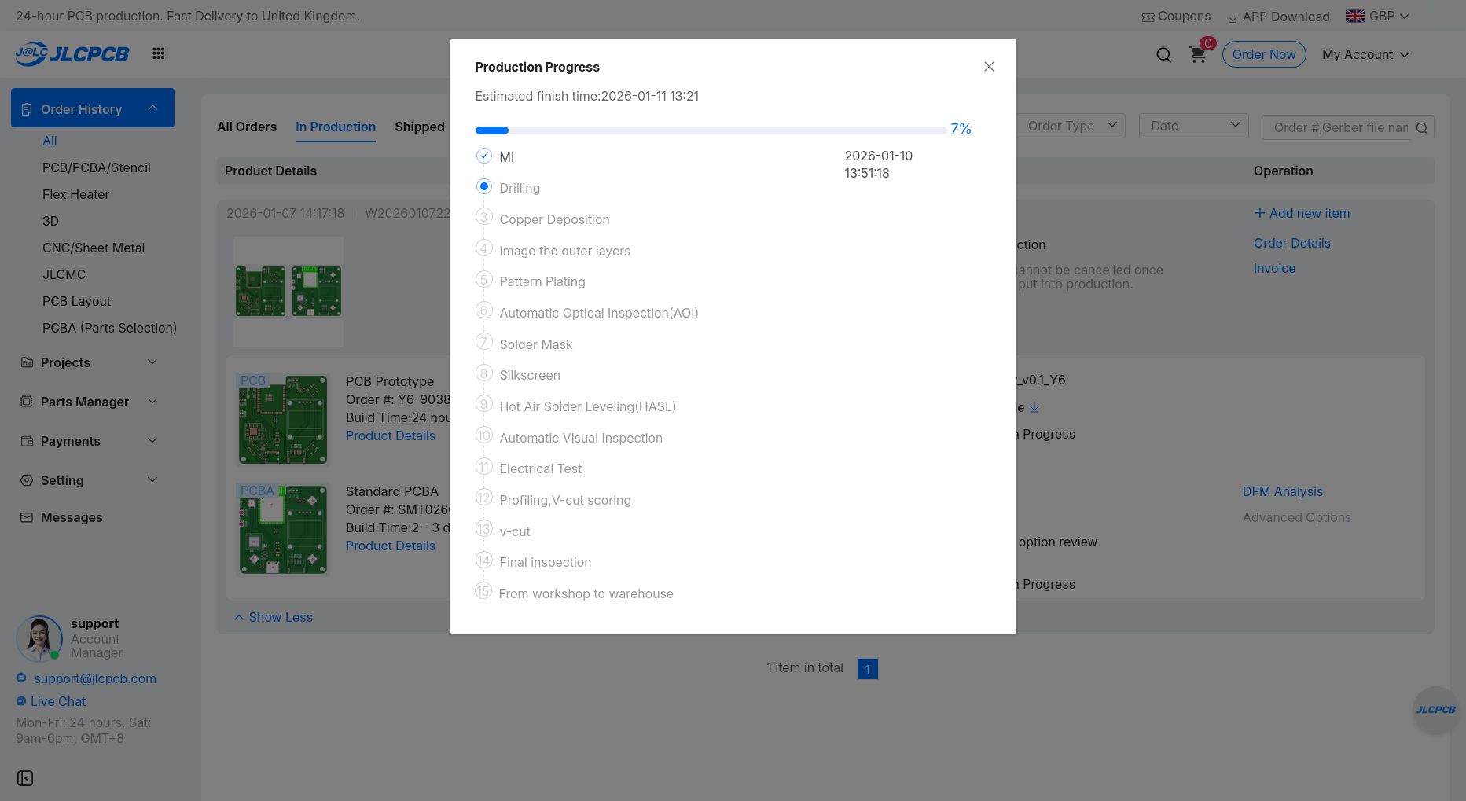The width and height of the screenshot is (1466, 801).
Task: Click the MI completed step checkmark
Action: [484, 156]
